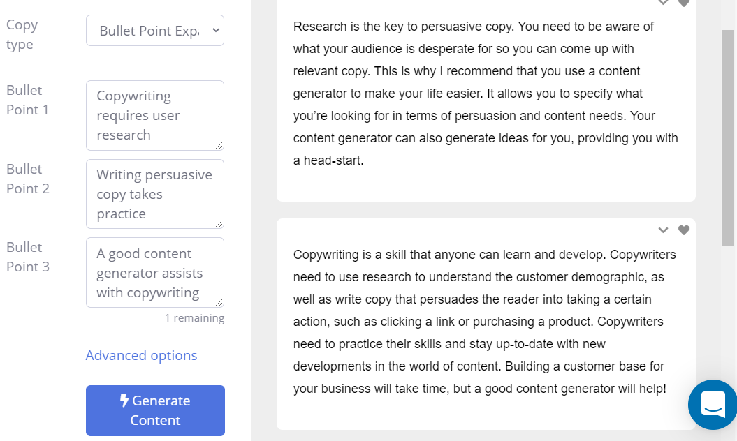
Task: Open the Copy type dropdown
Action: click(x=154, y=30)
